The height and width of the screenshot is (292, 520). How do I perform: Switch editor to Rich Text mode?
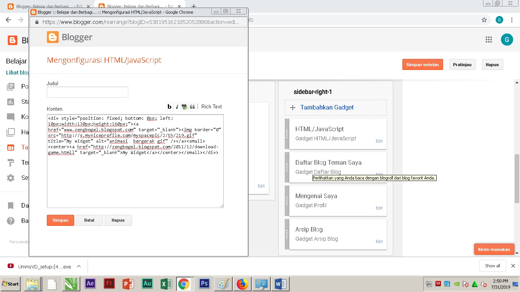tap(212, 107)
